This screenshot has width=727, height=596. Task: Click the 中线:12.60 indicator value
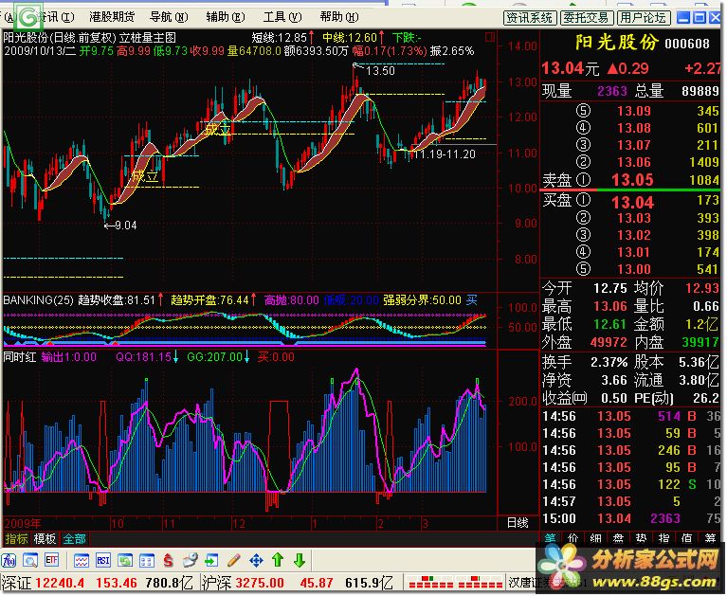[350, 37]
